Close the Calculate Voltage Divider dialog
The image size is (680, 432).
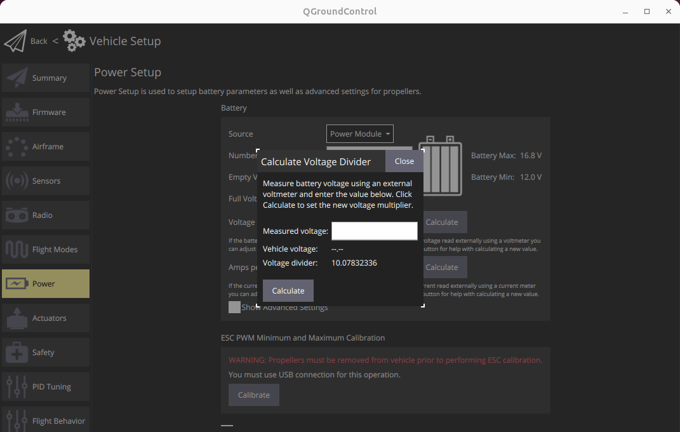click(x=404, y=161)
